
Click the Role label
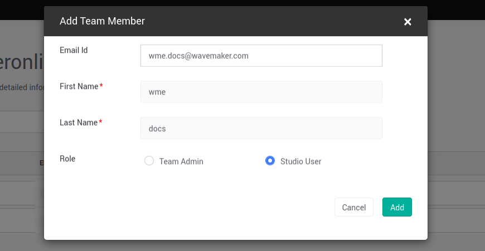(x=67, y=159)
